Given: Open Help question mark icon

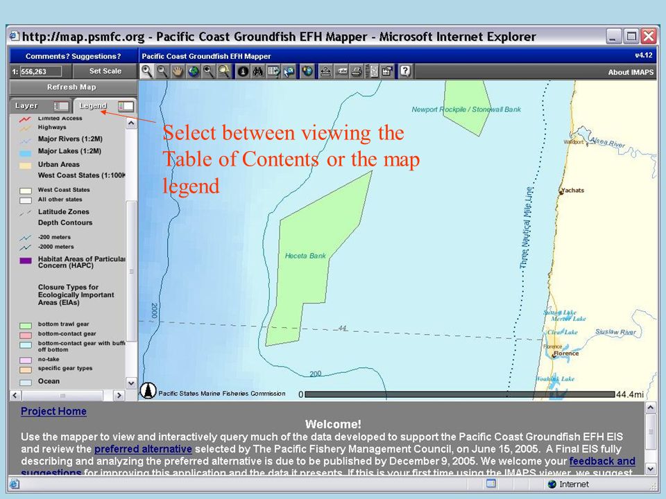Looking at the screenshot, I should pyautogui.click(x=406, y=71).
